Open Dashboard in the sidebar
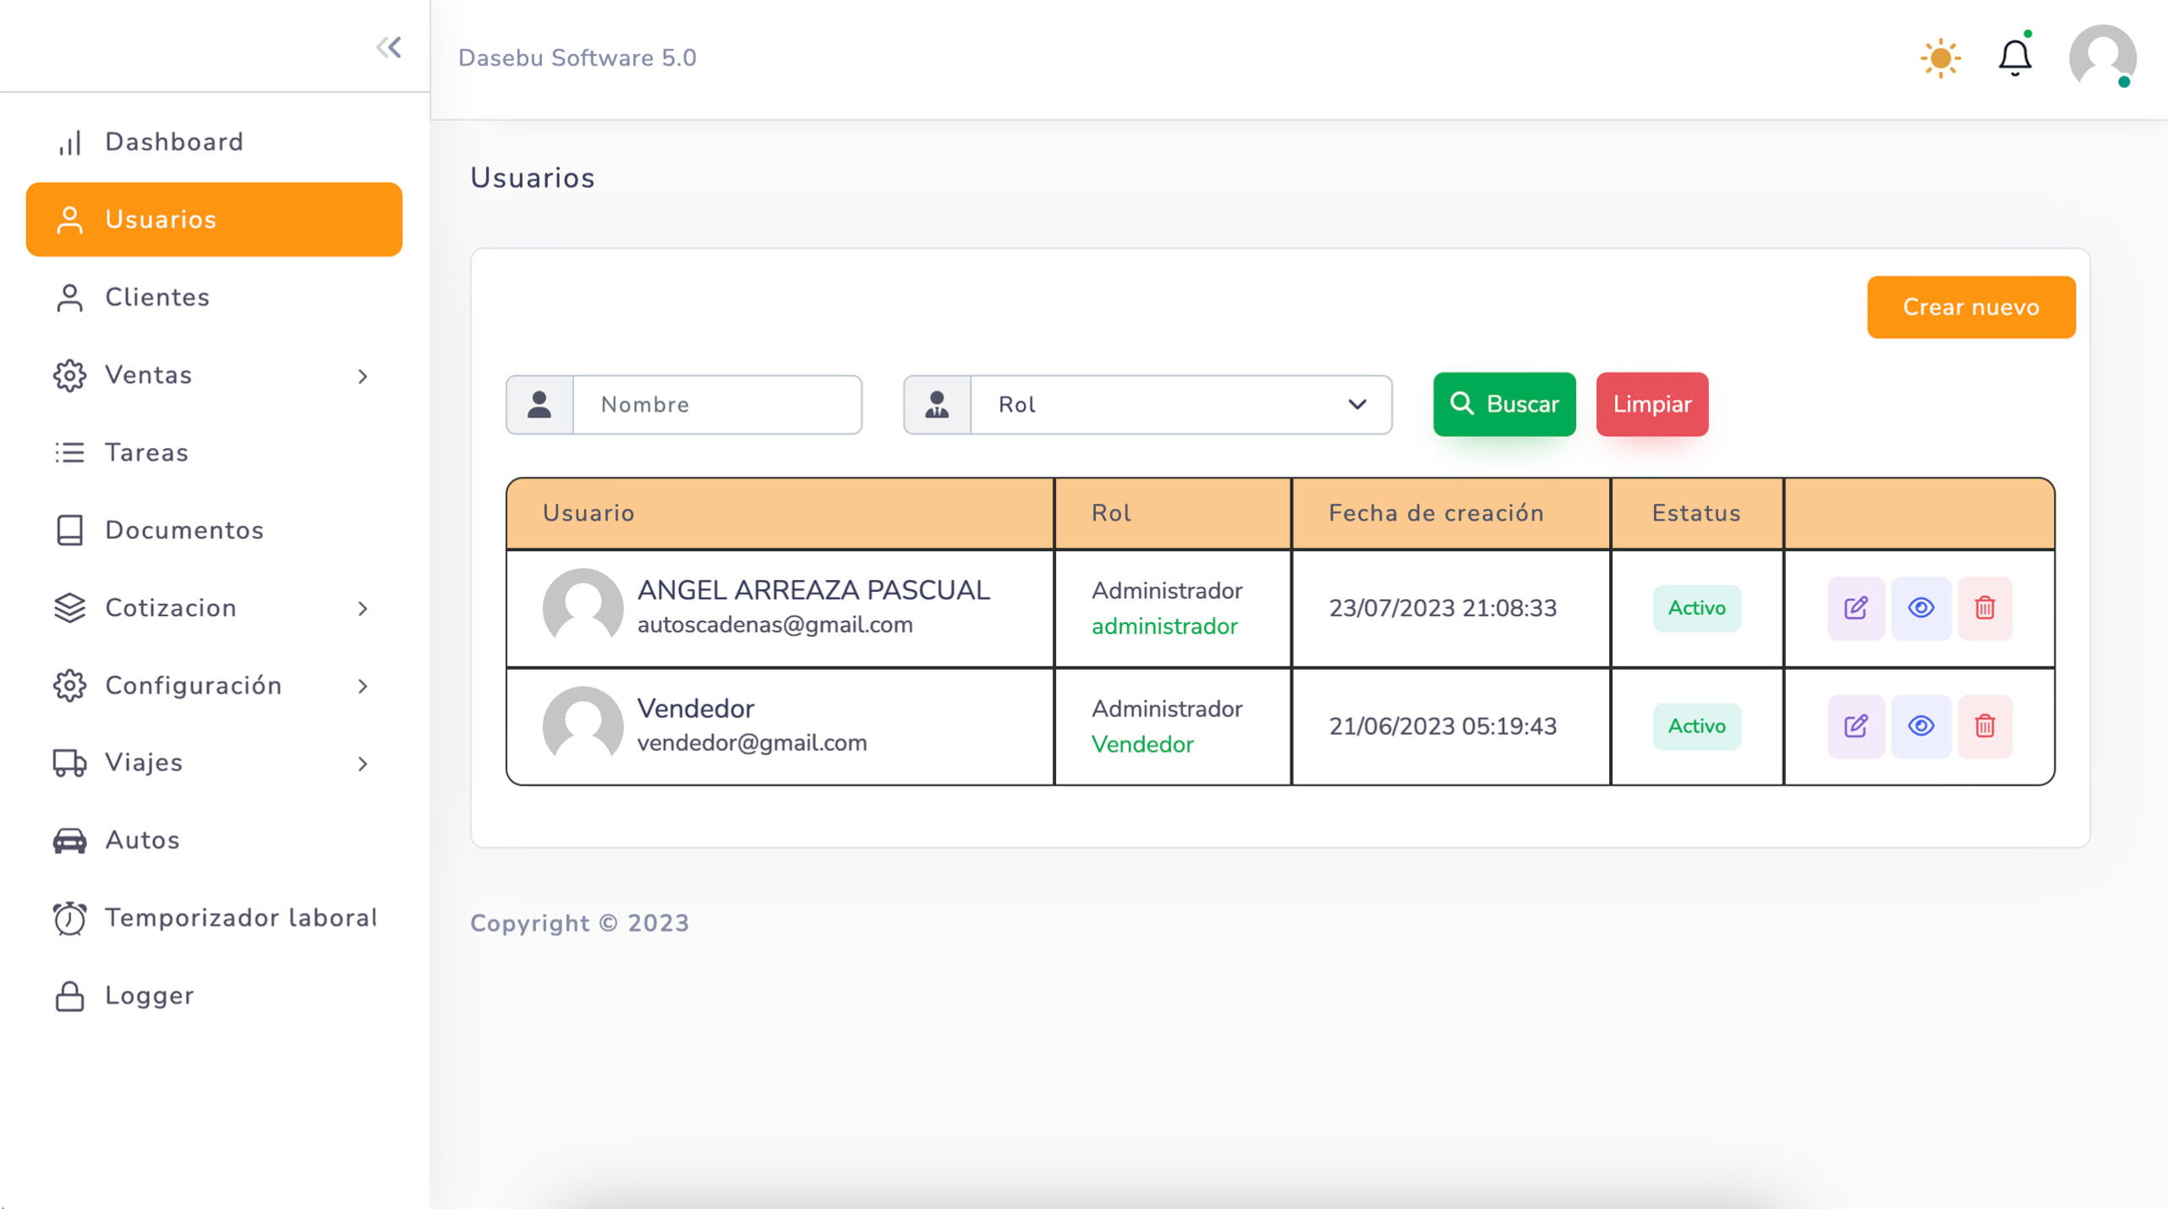Screen dimensions: 2168x1209 (x=213, y=141)
